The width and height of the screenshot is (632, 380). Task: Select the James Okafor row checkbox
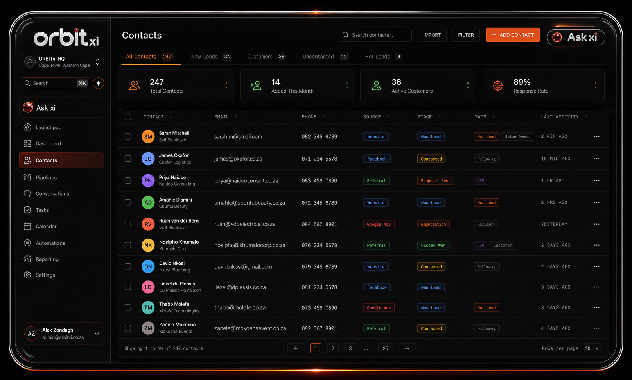pos(128,159)
